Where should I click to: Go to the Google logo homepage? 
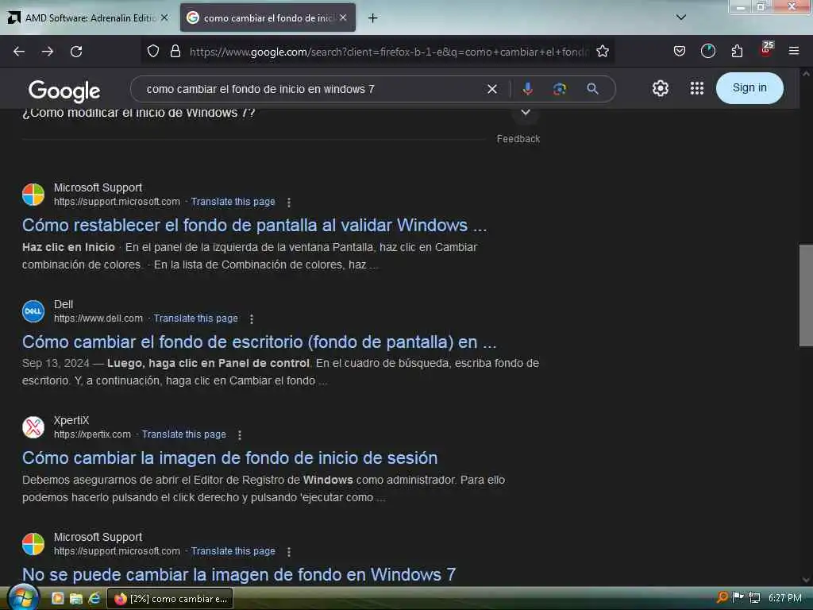coord(64,91)
